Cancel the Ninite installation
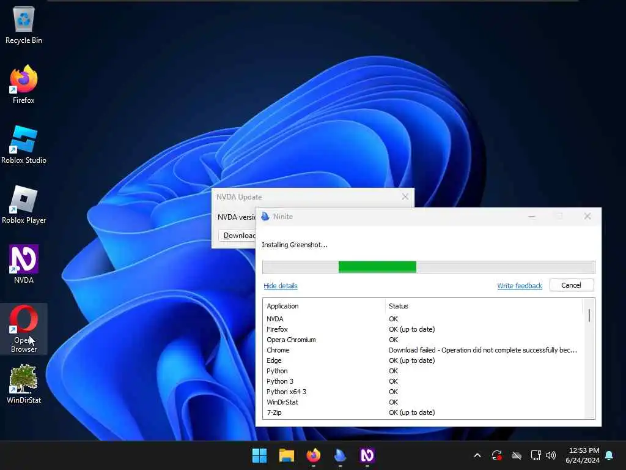 [x=572, y=285]
